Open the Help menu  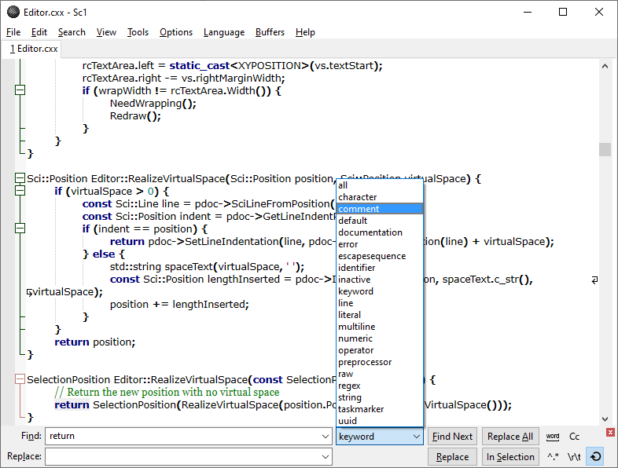[x=305, y=32]
